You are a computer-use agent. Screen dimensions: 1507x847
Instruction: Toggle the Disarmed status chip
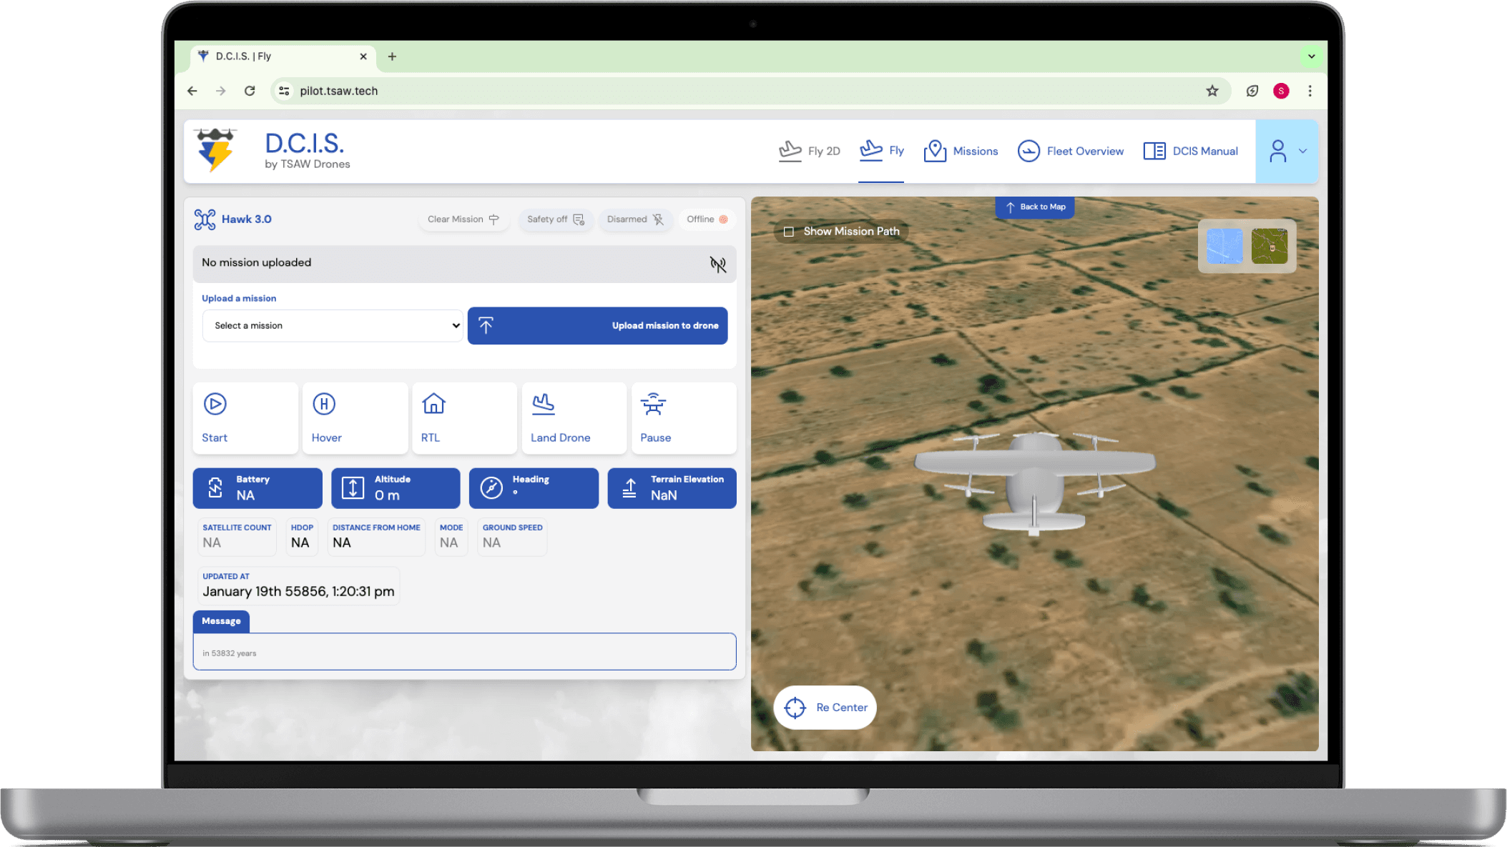click(635, 219)
